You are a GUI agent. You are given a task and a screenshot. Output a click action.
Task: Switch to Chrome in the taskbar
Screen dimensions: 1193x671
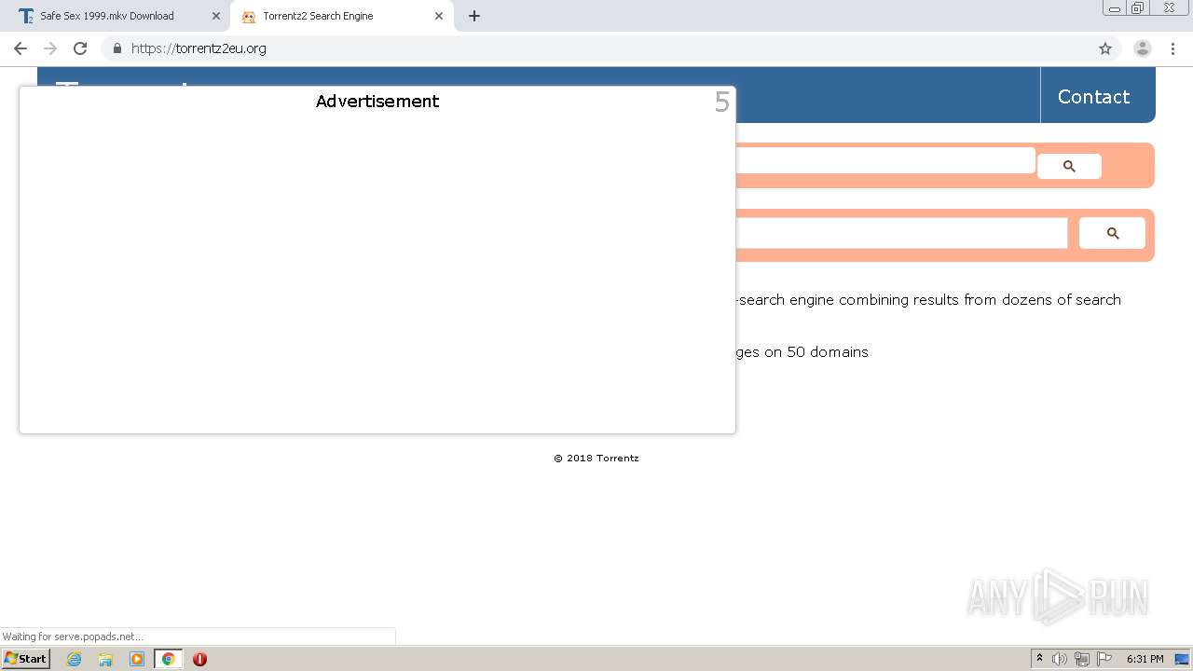coord(168,659)
